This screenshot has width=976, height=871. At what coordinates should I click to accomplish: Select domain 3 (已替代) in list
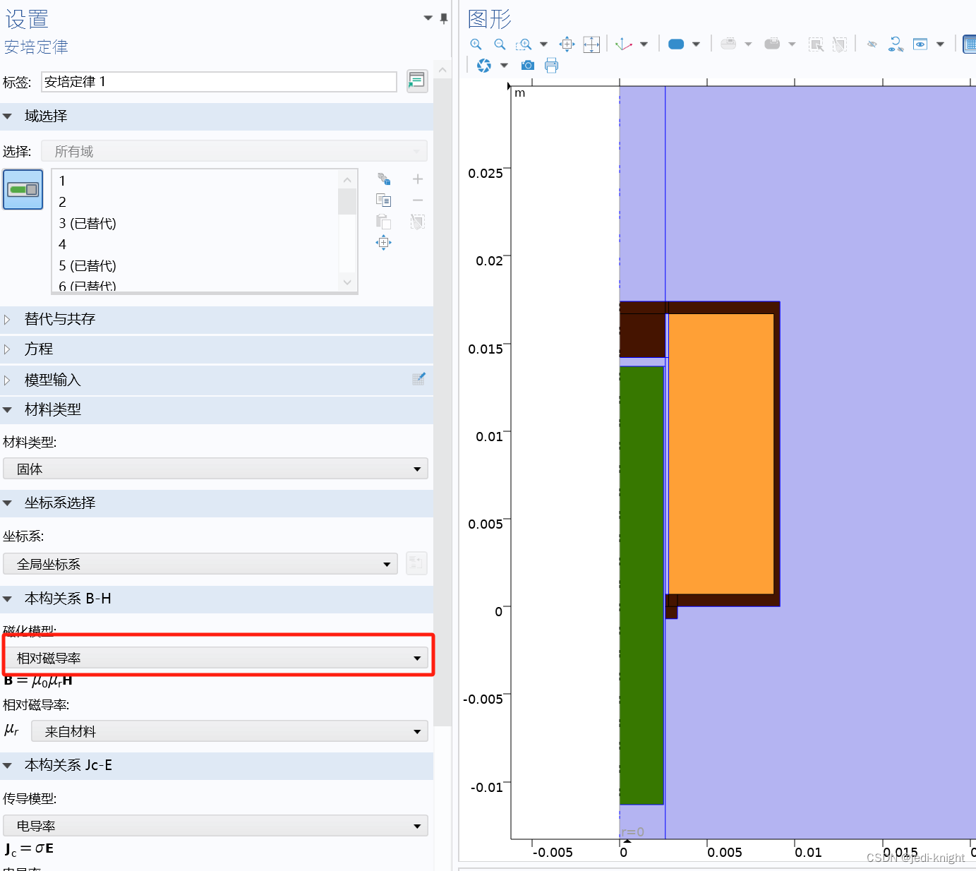tap(195, 223)
